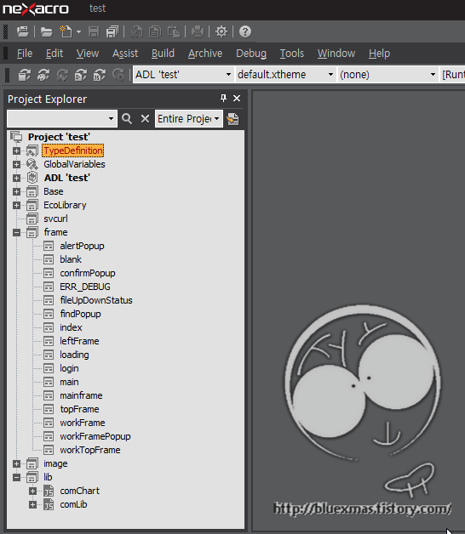Select the leftFrame form

pos(79,341)
